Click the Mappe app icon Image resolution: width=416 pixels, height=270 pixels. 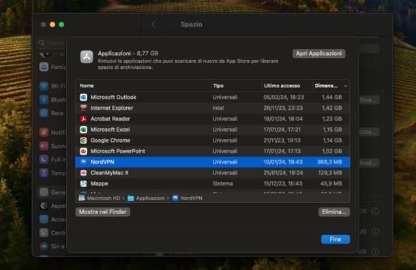click(84, 183)
